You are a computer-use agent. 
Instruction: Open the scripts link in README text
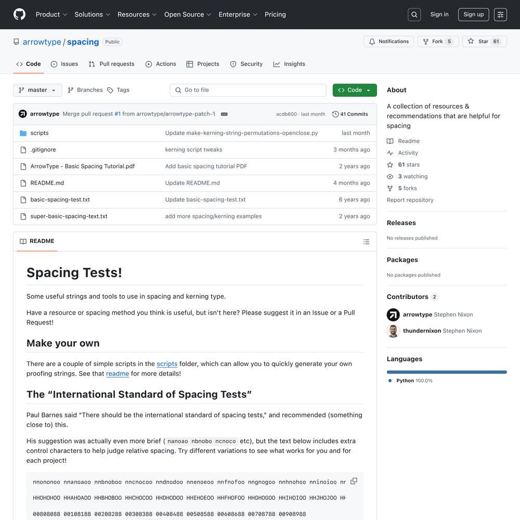[x=167, y=364]
